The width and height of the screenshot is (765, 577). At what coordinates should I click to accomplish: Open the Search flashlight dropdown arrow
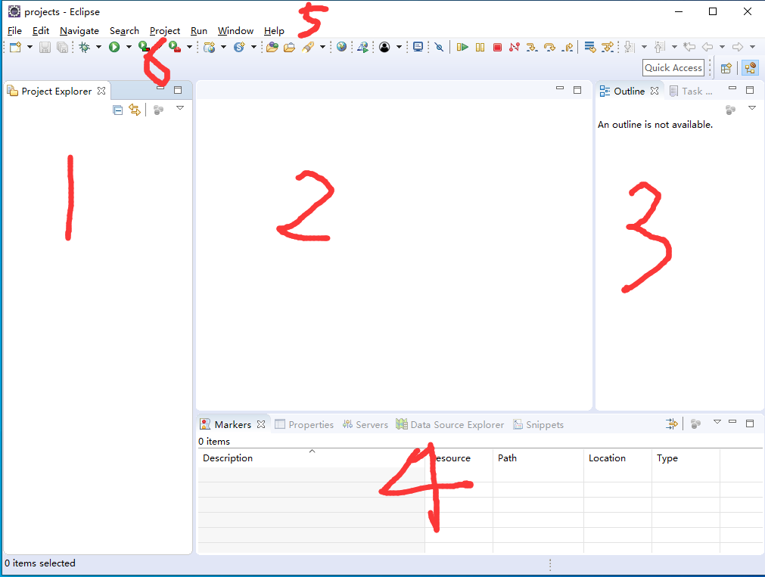pos(322,47)
